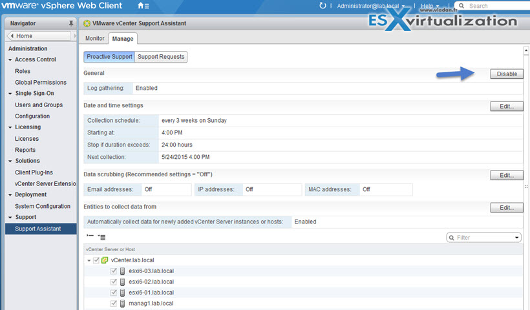Open license Reports
This screenshot has width=530, height=310.
click(x=25, y=150)
